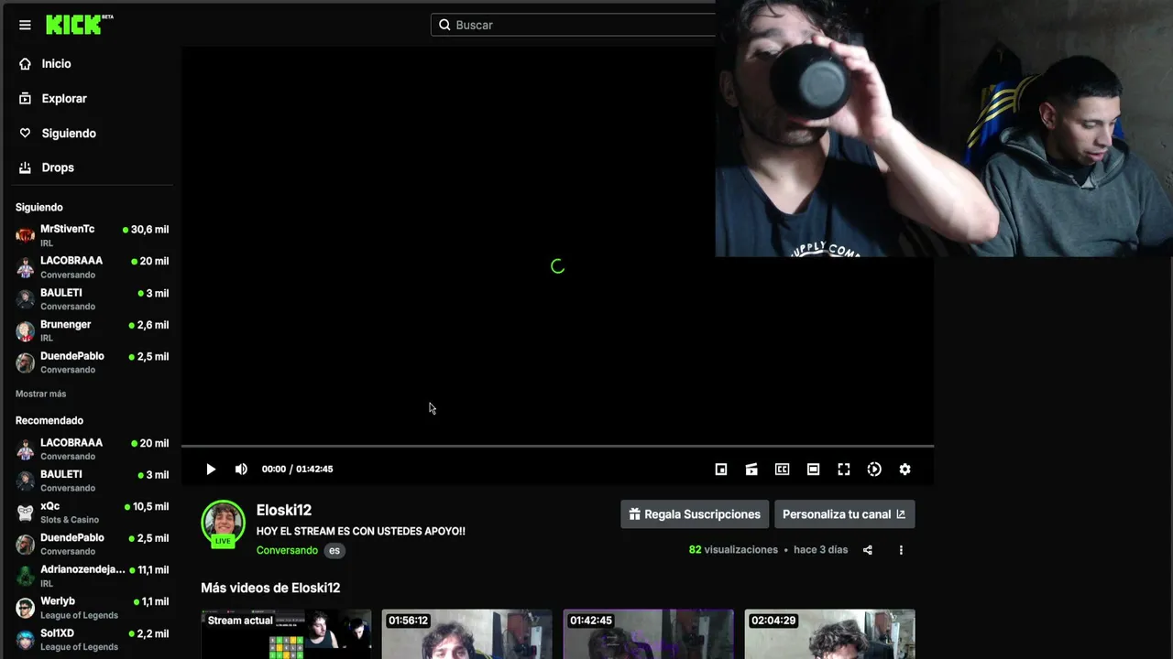Open playback speed options
Image resolution: width=1173 pixels, height=659 pixels.
(874, 470)
